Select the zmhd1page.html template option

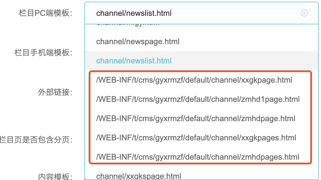198,99
